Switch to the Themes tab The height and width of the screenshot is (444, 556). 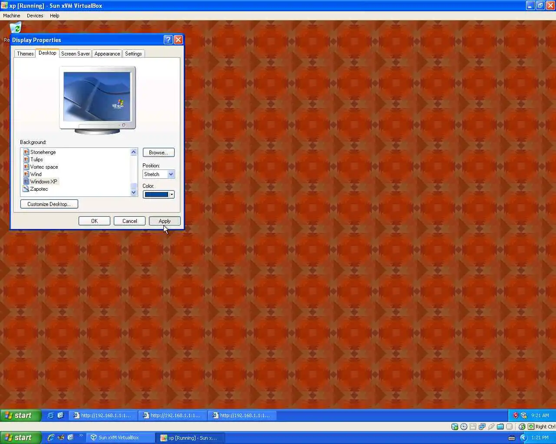25,54
